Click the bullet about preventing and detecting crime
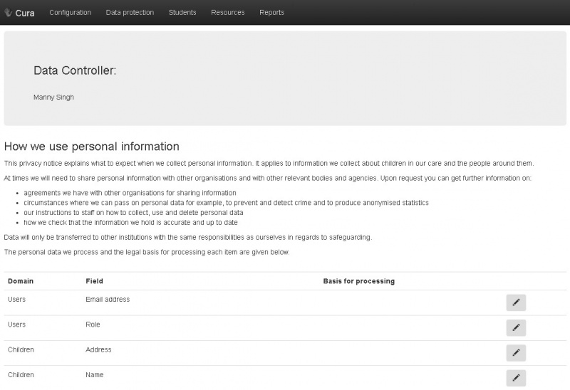Viewport: 570px width, 390px height. [226, 203]
